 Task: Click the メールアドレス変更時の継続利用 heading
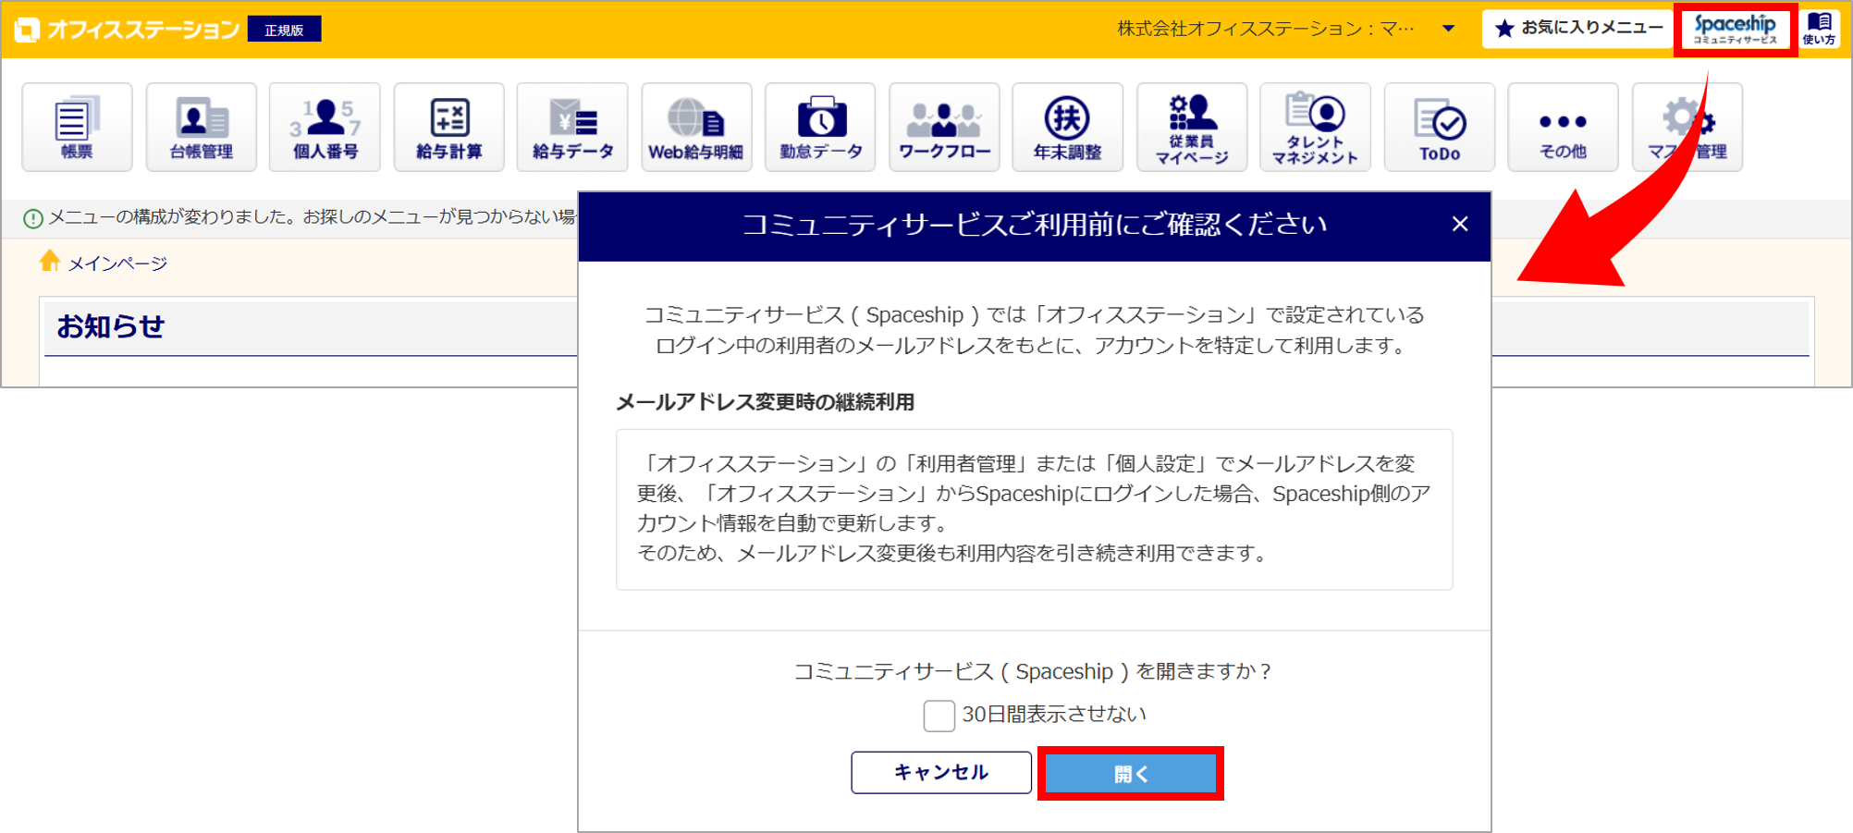tap(765, 402)
